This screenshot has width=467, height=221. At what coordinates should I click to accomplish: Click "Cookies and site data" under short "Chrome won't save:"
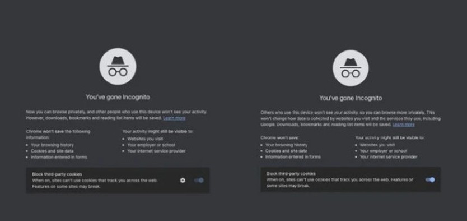[286, 151]
